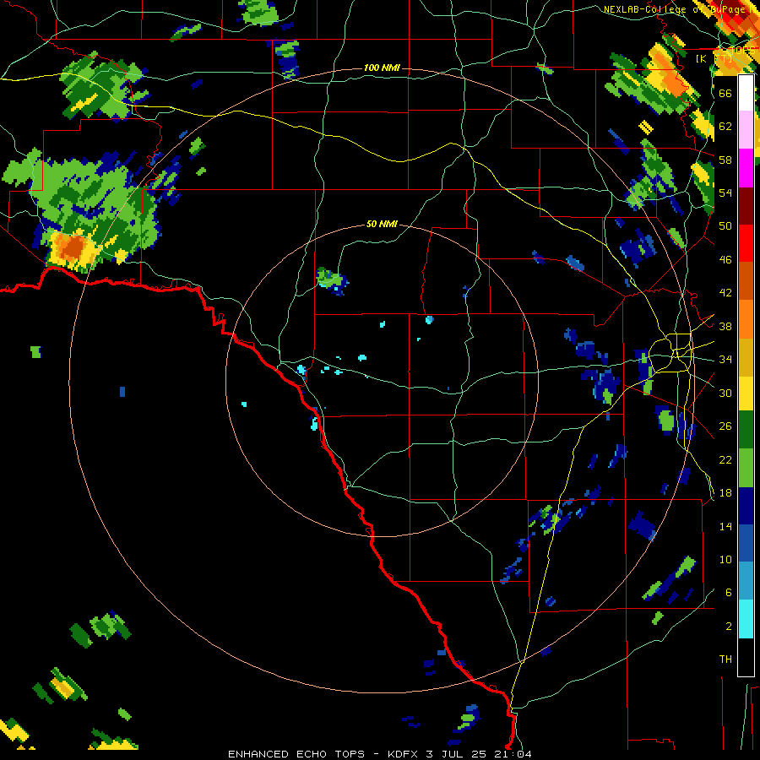Click the dark green legend swatch

(746, 430)
